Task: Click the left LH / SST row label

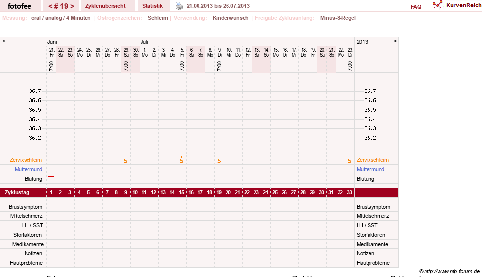Action: pyautogui.click(x=32, y=226)
